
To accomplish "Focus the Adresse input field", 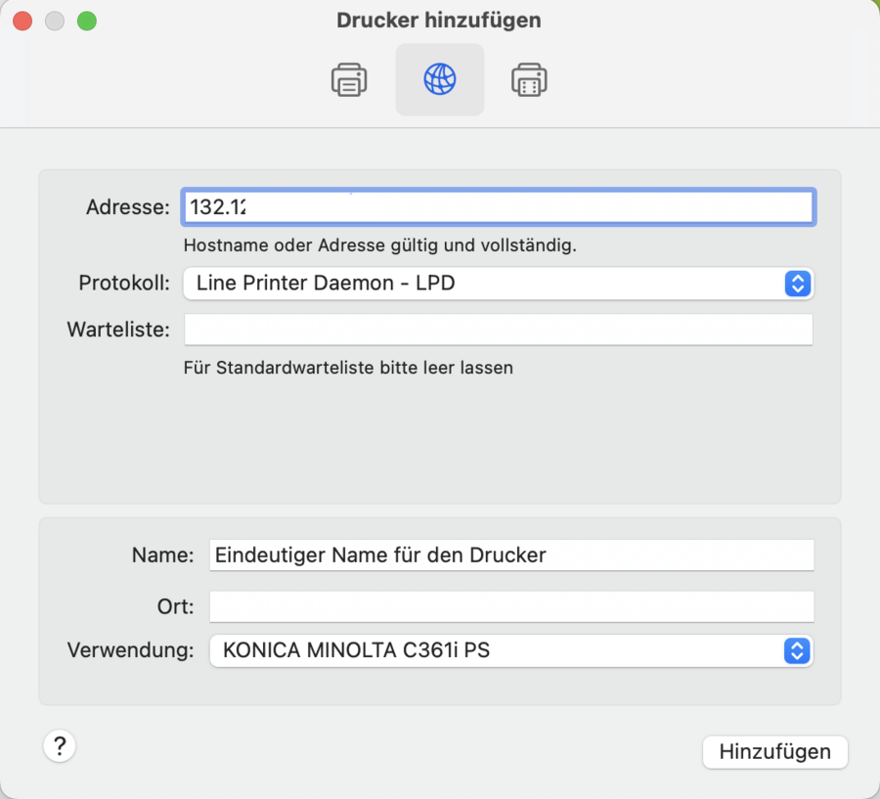I will [x=498, y=207].
